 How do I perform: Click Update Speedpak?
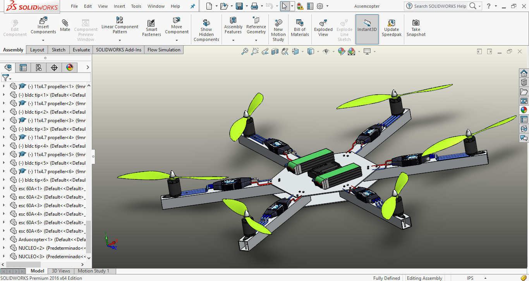click(x=392, y=28)
